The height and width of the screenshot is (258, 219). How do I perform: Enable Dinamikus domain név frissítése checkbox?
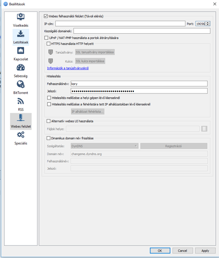pyautogui.click(x=48, y=138)
